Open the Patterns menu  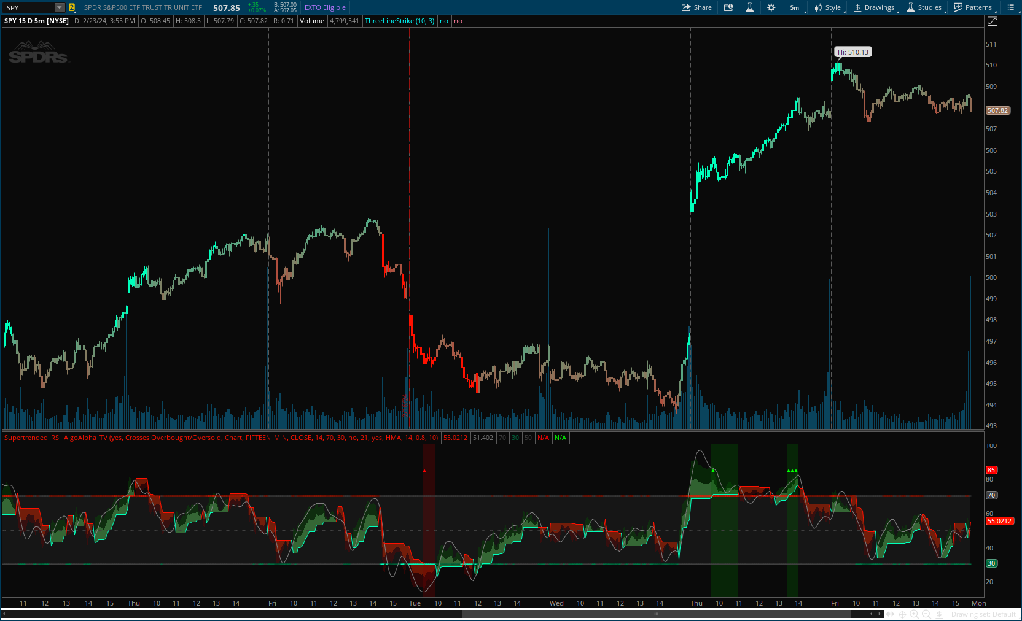tap(973, 7)
